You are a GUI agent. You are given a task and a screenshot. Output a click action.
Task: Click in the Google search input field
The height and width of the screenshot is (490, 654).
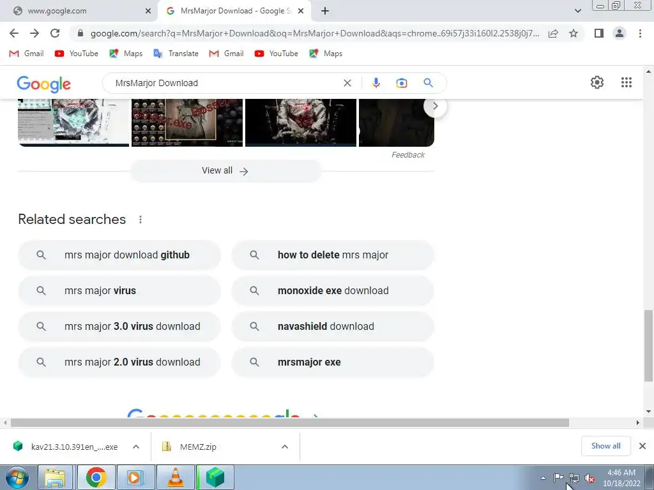click(225, 83)
